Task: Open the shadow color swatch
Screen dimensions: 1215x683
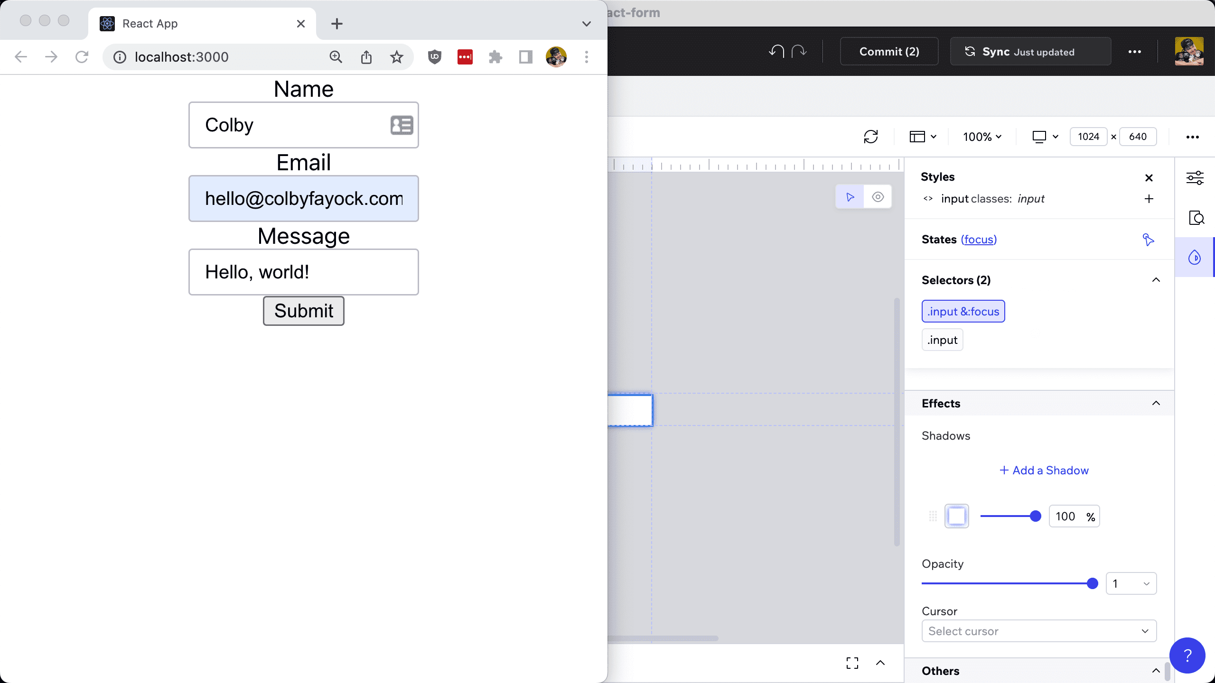Action: [x=956, y=516]
